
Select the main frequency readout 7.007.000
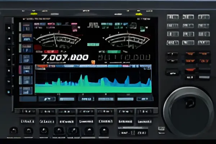pyautogui.click(x=65, y=58)
